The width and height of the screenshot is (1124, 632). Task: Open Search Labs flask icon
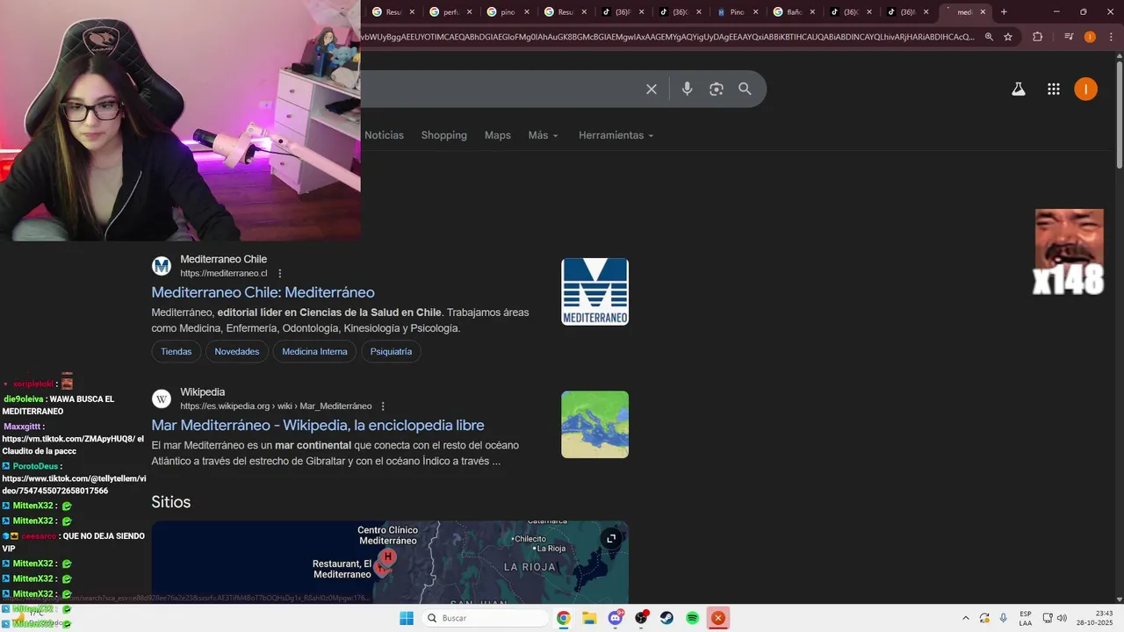click(1019, 89)
